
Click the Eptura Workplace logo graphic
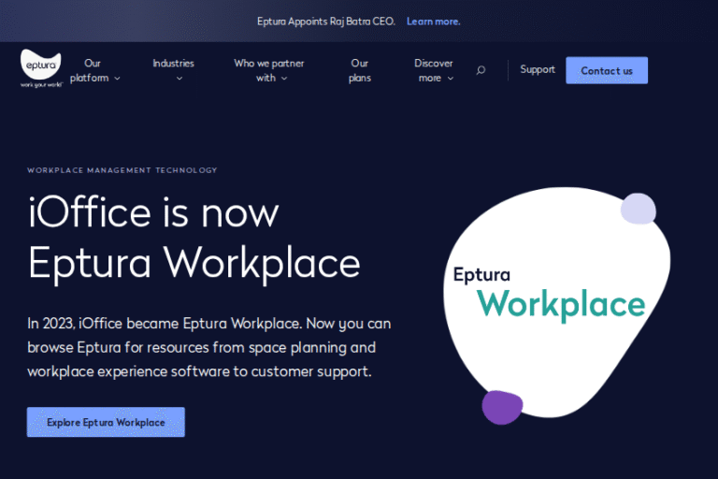[x=549, y=292]
